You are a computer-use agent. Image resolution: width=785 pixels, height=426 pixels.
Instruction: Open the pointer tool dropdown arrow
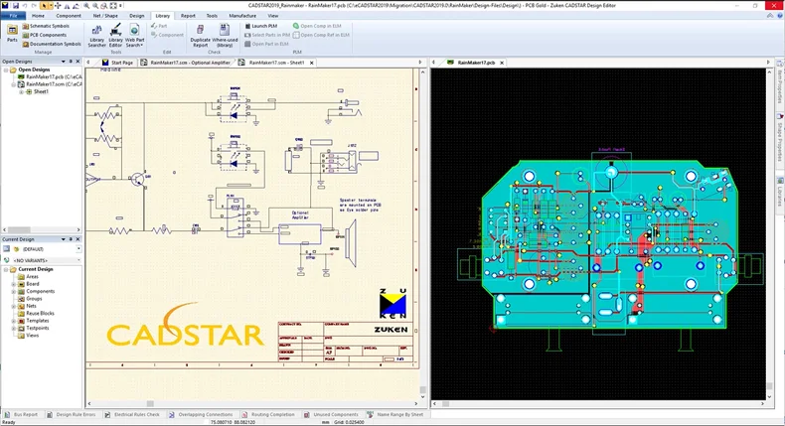point(50,6)
